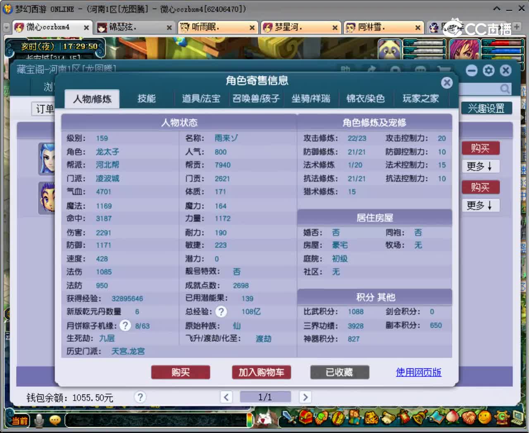Click 兴趣设置 button
Screen dimensions: 529x433
coord(486,108)
